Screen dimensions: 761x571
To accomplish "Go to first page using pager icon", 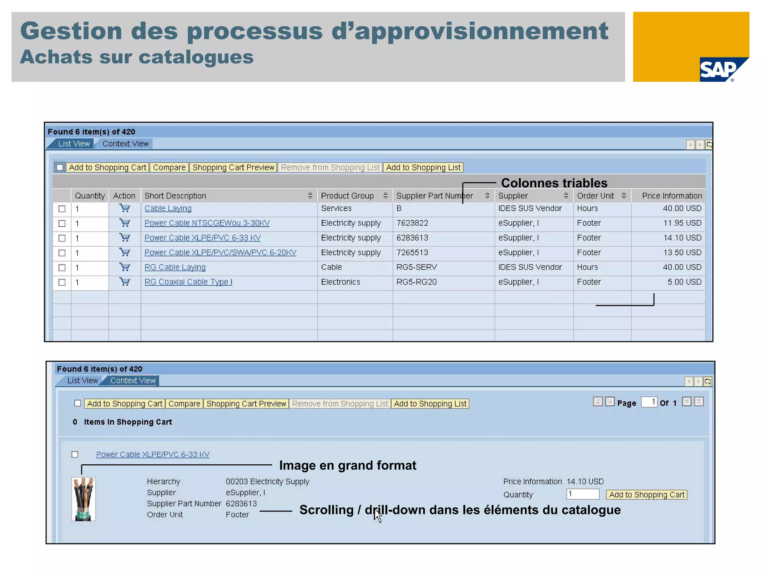I will tap(598, 402).
